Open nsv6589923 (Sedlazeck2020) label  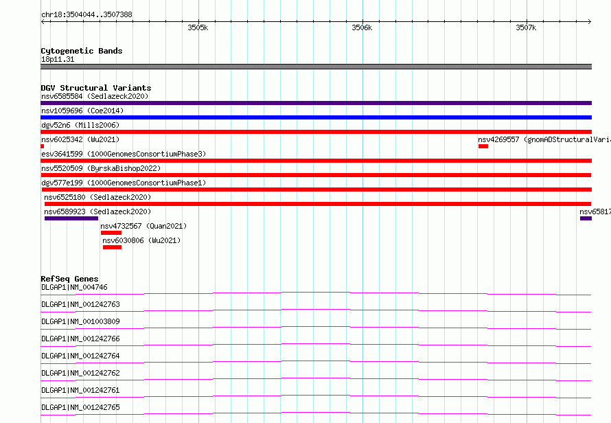pos(97,211)
